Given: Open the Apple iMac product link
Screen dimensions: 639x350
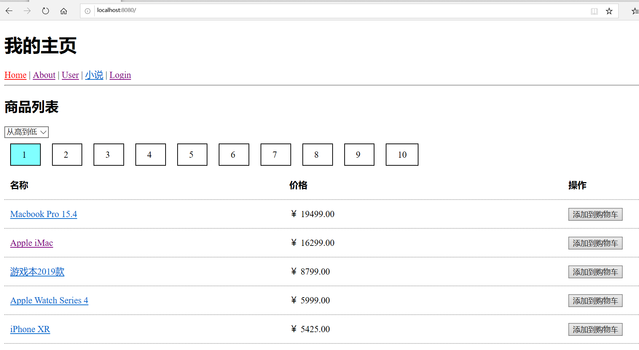Looking at the screenshot, I should click(32, 243).
